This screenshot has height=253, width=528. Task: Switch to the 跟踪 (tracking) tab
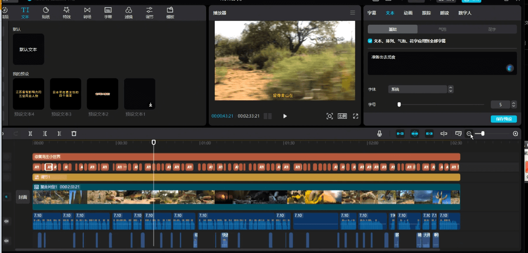426,13
